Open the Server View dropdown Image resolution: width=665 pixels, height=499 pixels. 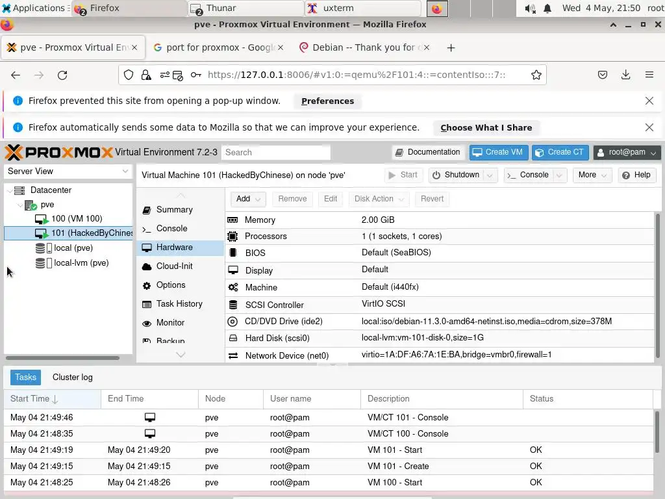point(125,171)
